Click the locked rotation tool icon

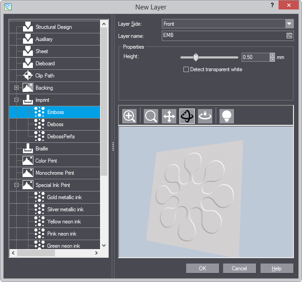click(x=205, y=116)
